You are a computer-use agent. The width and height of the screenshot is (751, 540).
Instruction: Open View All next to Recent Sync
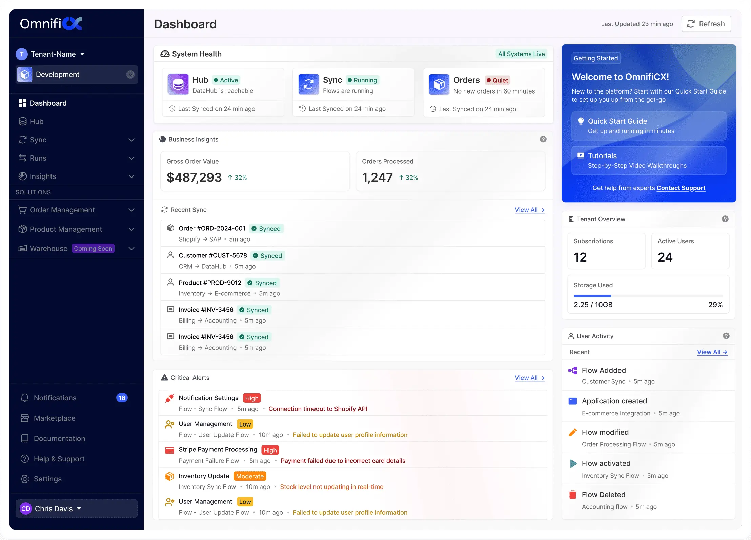coord(529,210)
